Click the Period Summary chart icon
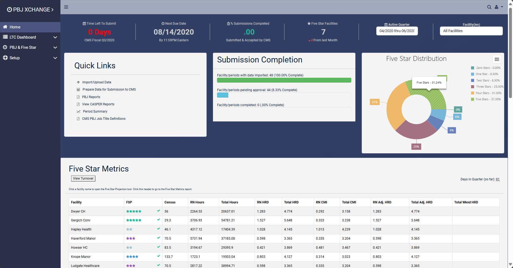The height and width of the screenshot is (268, 513). tap(78, 111)
